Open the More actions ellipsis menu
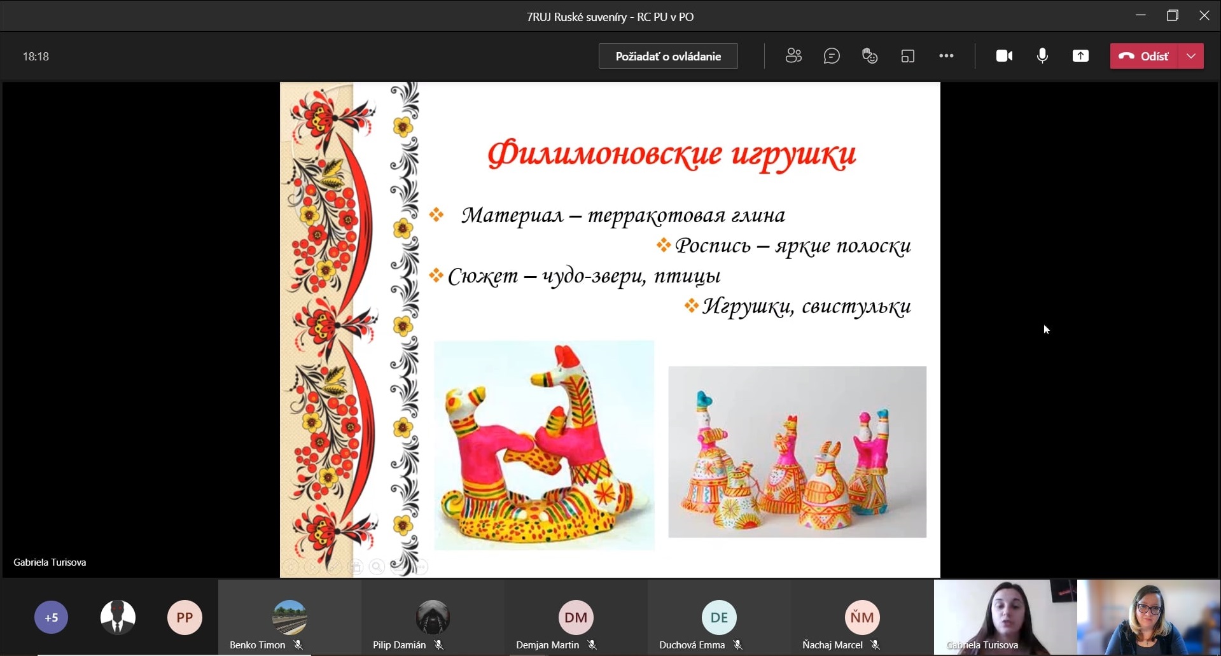Image resolution: width=1221 pixels, height=656 pixels. (x=946, y=56)
